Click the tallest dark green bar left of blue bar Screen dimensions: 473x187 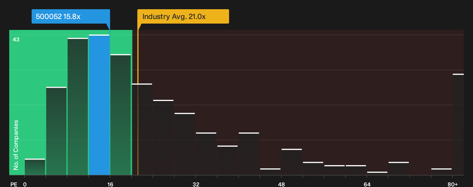78,106
